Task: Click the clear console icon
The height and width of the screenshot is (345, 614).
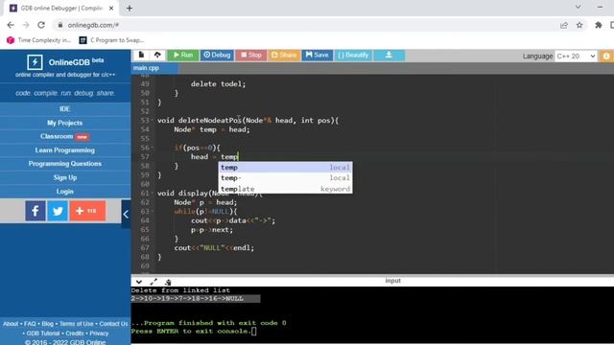Action: pos(168,282)
